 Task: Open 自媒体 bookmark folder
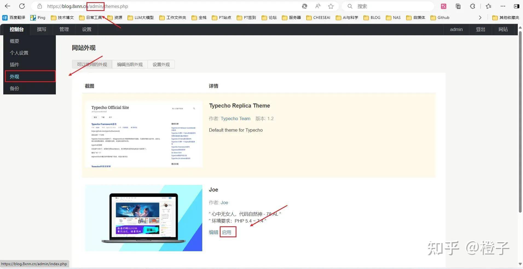click(416, 18)
